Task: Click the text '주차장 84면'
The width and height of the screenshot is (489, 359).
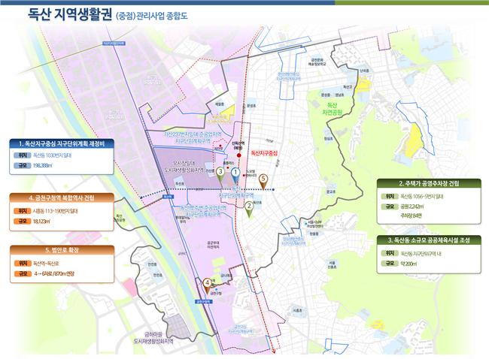Action: (x=411, y=216)
